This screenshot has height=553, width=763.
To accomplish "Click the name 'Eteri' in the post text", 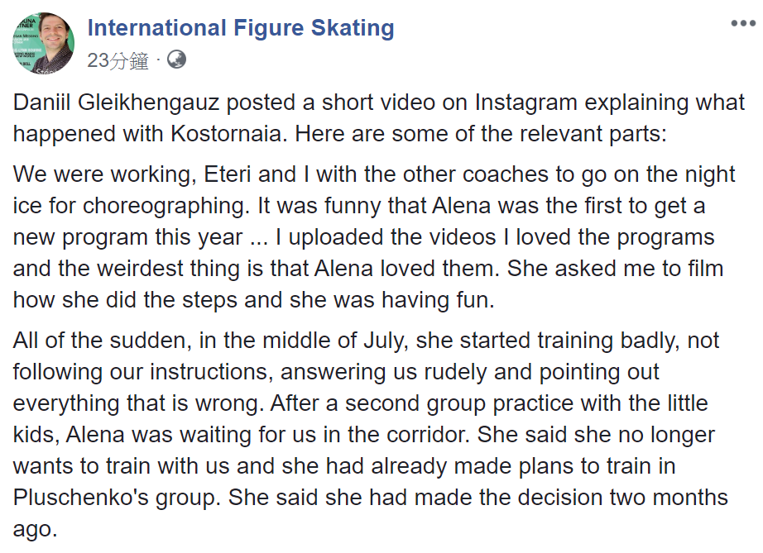I will click(228, 174).
